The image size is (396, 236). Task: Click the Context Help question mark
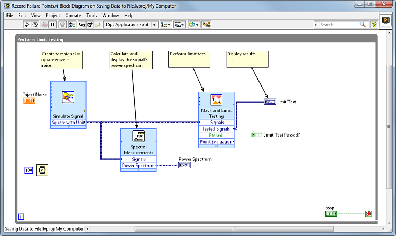pos(373,25)
